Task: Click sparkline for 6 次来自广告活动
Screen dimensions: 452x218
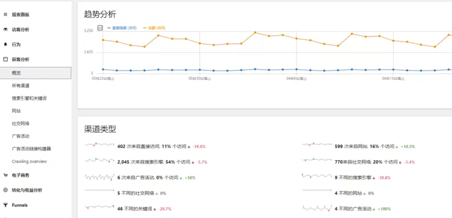Action: [99, 177]
